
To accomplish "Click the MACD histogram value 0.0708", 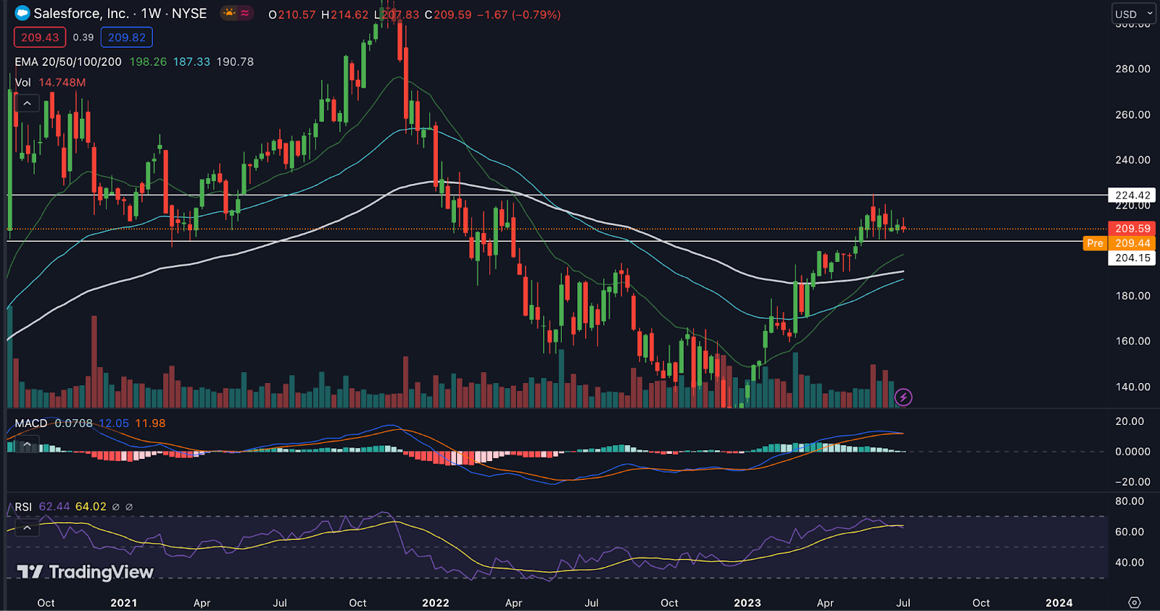I will point(73,424).
